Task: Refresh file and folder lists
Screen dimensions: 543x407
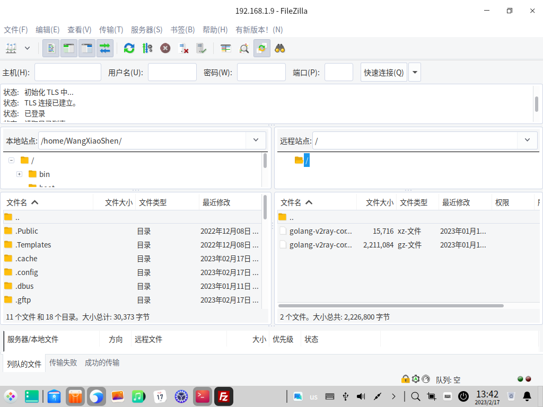Action: [129, 48]
